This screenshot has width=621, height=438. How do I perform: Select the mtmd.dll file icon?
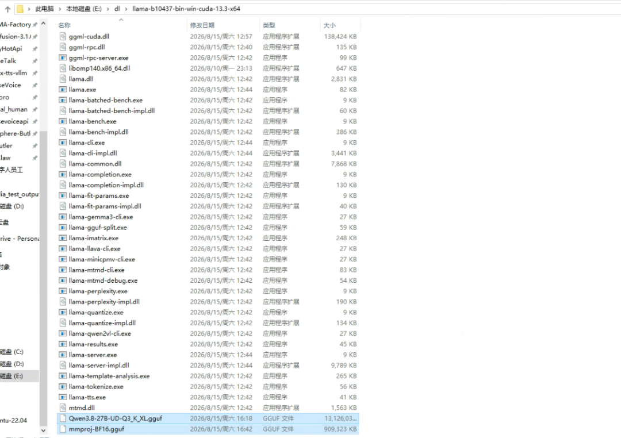point(63,408)
